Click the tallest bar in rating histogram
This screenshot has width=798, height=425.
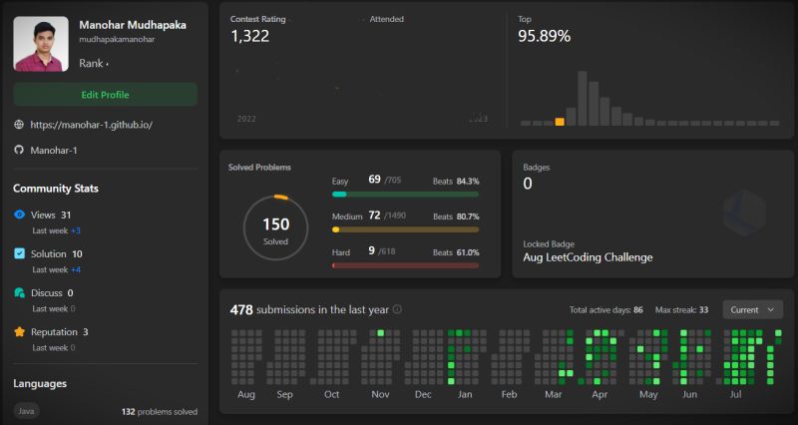583,98
